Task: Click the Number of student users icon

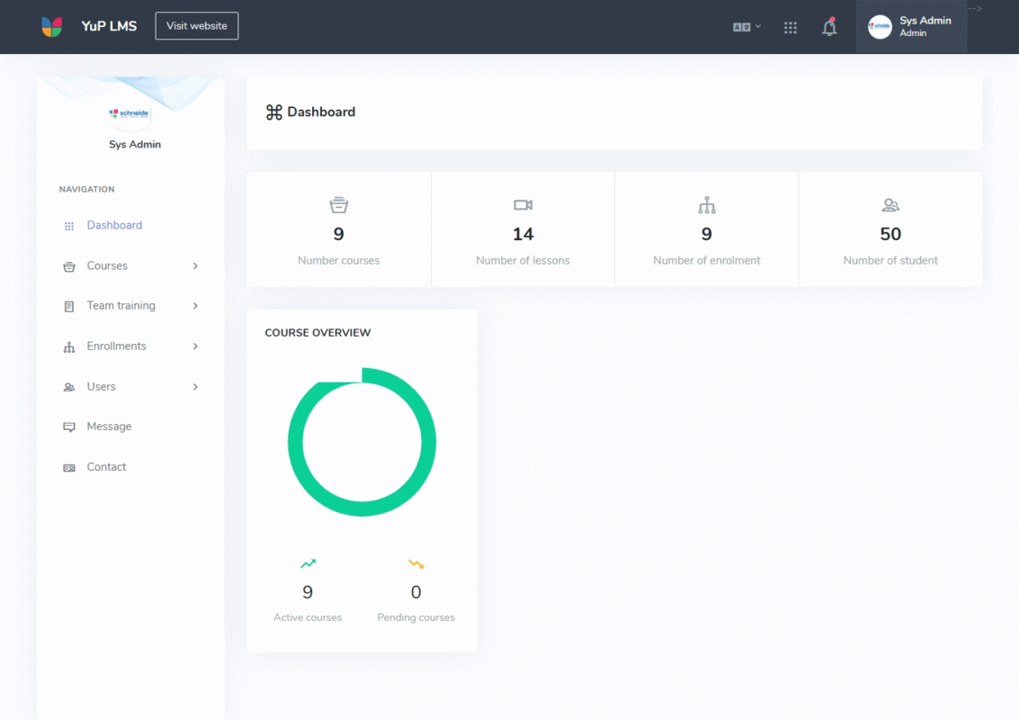Action: 890,205
